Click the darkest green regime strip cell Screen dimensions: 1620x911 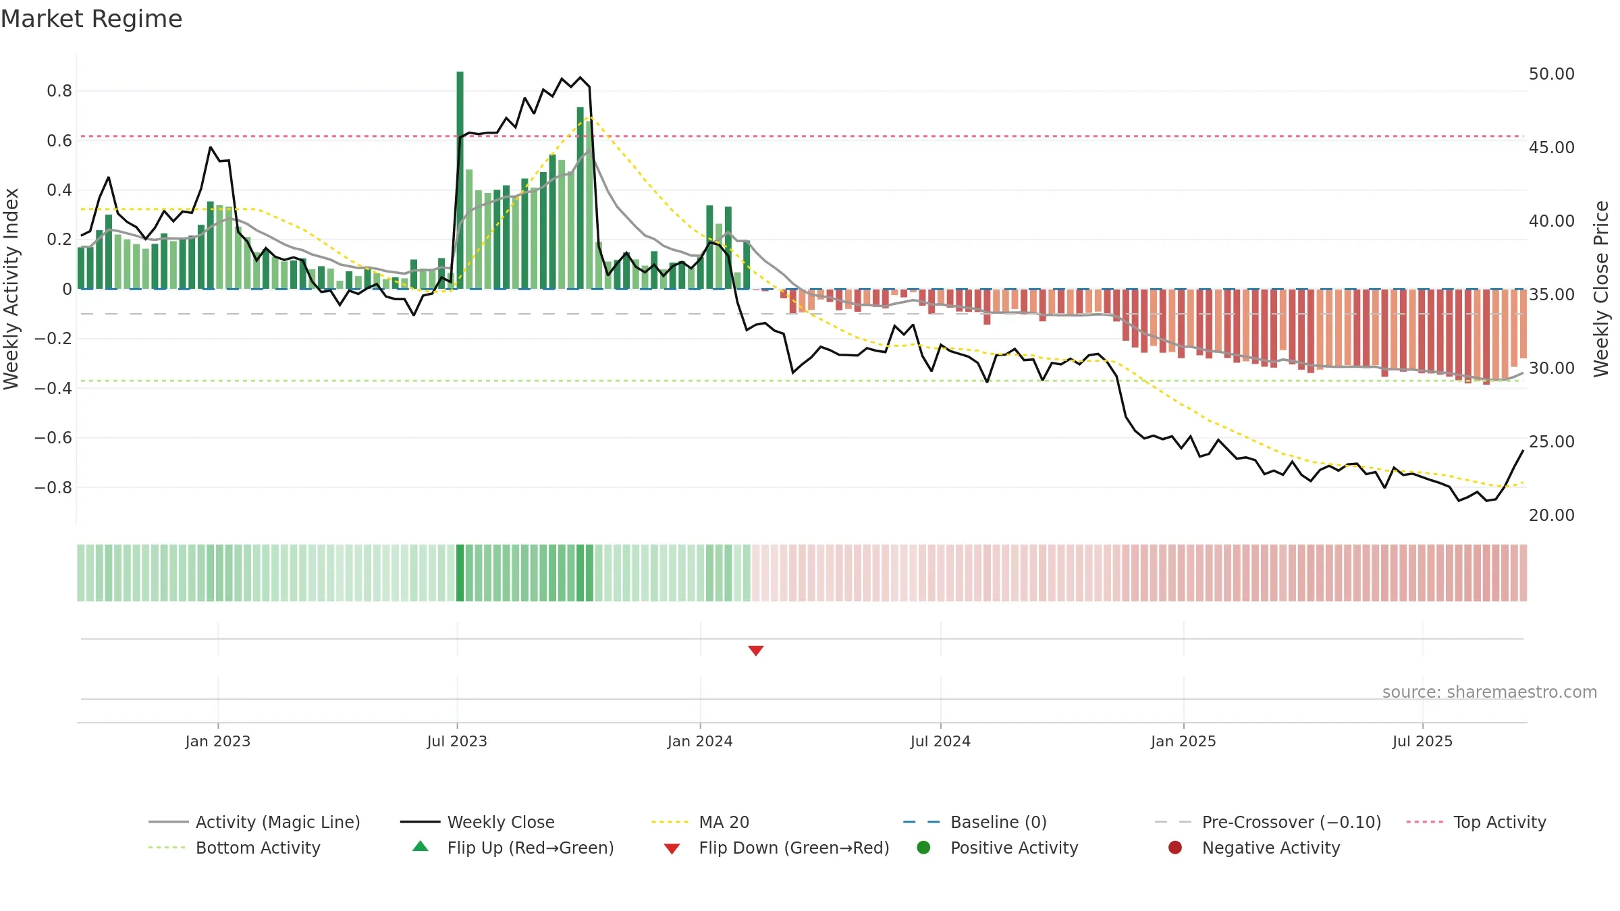click(x=460, y=573)
